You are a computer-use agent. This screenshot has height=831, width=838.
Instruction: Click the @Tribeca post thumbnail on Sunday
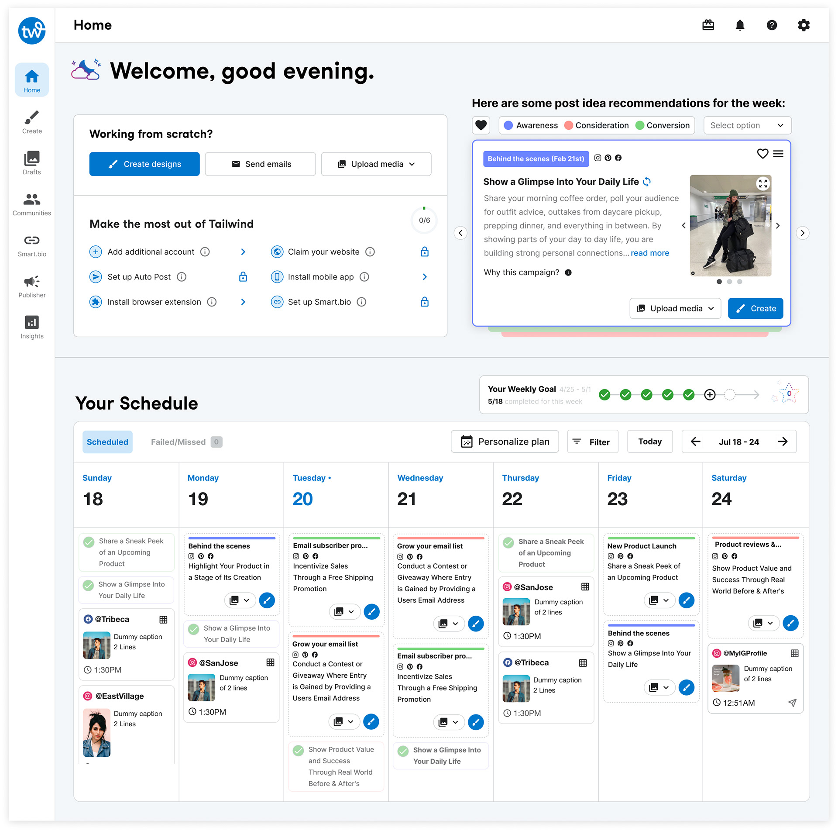coord(96,645)
